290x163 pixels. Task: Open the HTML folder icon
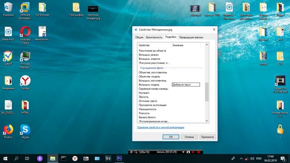(25, 107)
